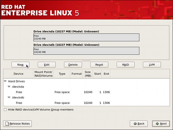Click the Mount Point/RAID/Volume column header
Image resolution: width=173 pixels, height=130 pixels.
pyautogui.click(x=44, y=74)
